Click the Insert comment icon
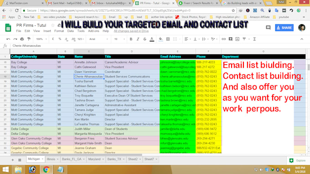 (x=231, y=39)
